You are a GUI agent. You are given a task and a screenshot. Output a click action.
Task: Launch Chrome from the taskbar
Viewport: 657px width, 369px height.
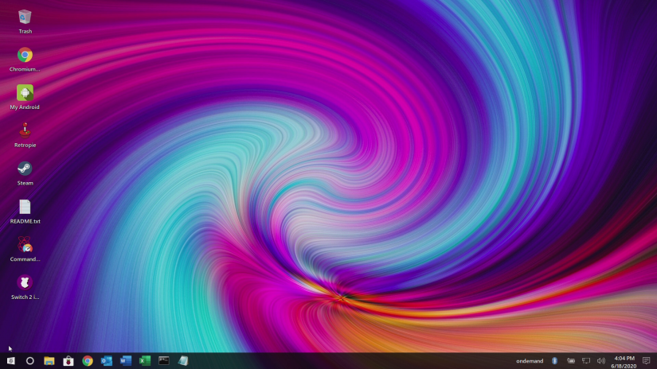pos(88,361)
